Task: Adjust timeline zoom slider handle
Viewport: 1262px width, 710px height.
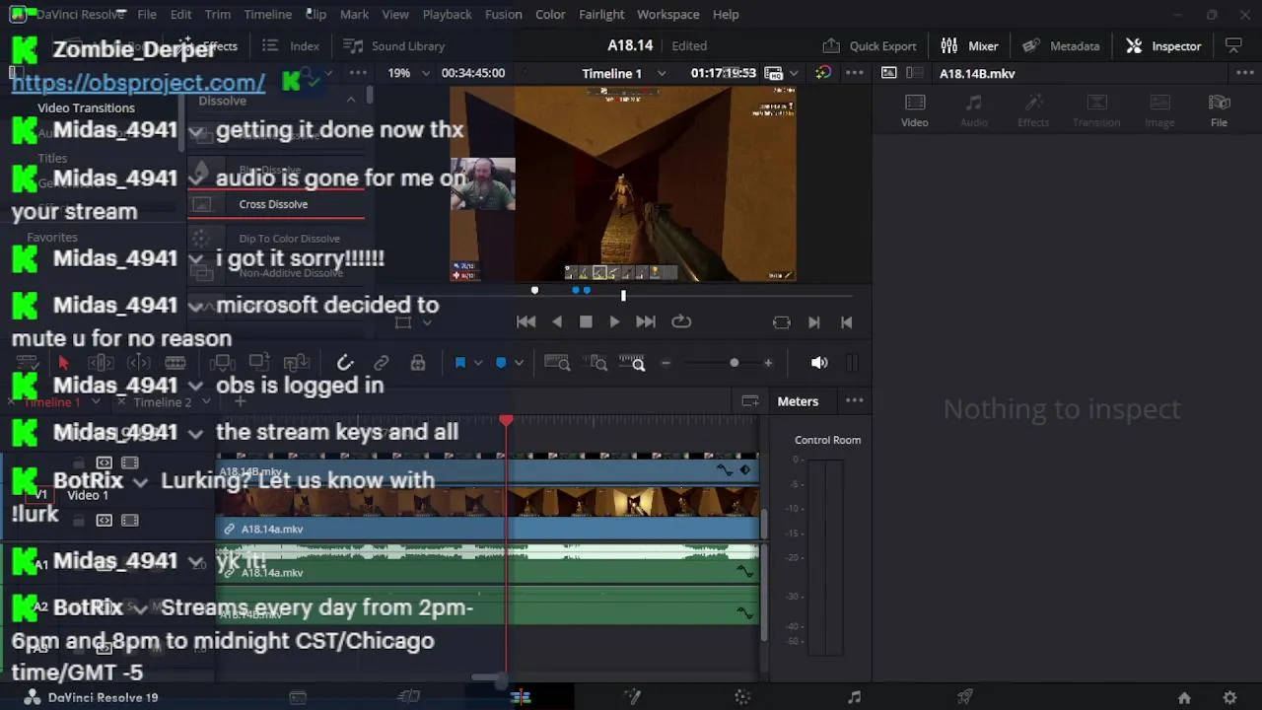Action: [x=734, y=363]
